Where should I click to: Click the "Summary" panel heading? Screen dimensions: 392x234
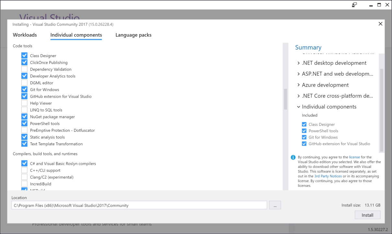pos(308,47)
